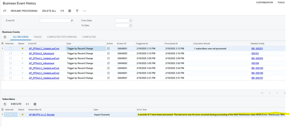290x127 pixels.
Task: Switch to the Failed tab
Action: (38, 37)
